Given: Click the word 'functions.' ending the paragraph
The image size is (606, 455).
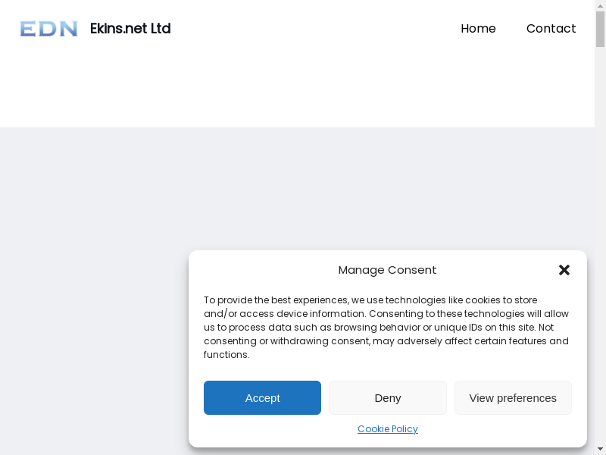Looking at the screenshot, I should click(x=226, y=355).
